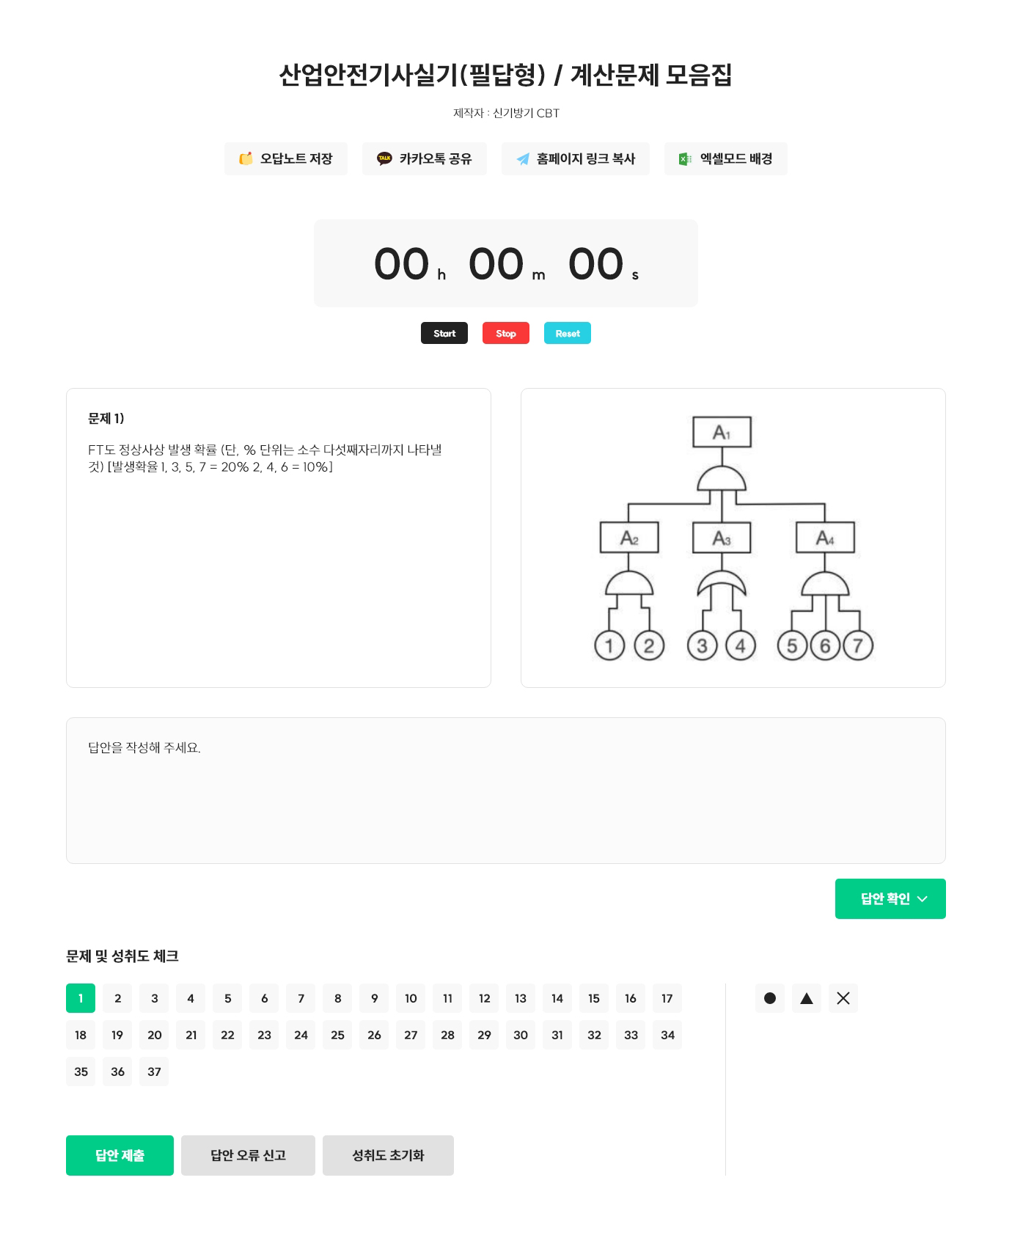The width and height of the screenshot is (1012, 1249).
Task: Click the 성취도 초기화 button
Action: point(388,1155)
